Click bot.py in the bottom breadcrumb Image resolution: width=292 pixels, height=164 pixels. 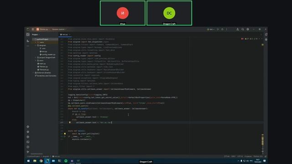[56, 157]
